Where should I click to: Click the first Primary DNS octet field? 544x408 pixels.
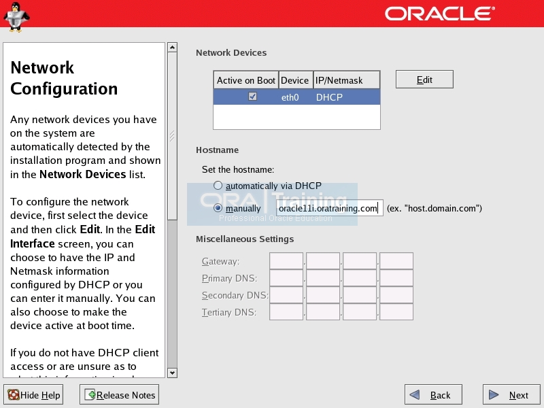click(x=286, y=278)
